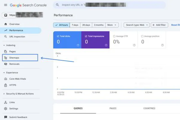
Task: Collapse the Indexing section
Action: [4, 45]
